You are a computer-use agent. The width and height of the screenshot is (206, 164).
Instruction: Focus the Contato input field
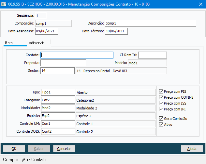(77, 55)
